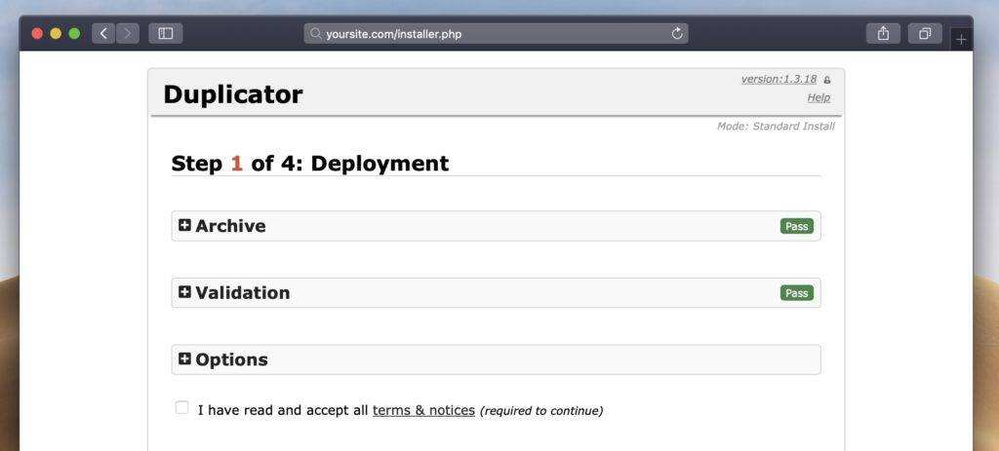Accept the terms & notices checkbox
The height and width of the screenshot is (451, 999).
(181, 408)
